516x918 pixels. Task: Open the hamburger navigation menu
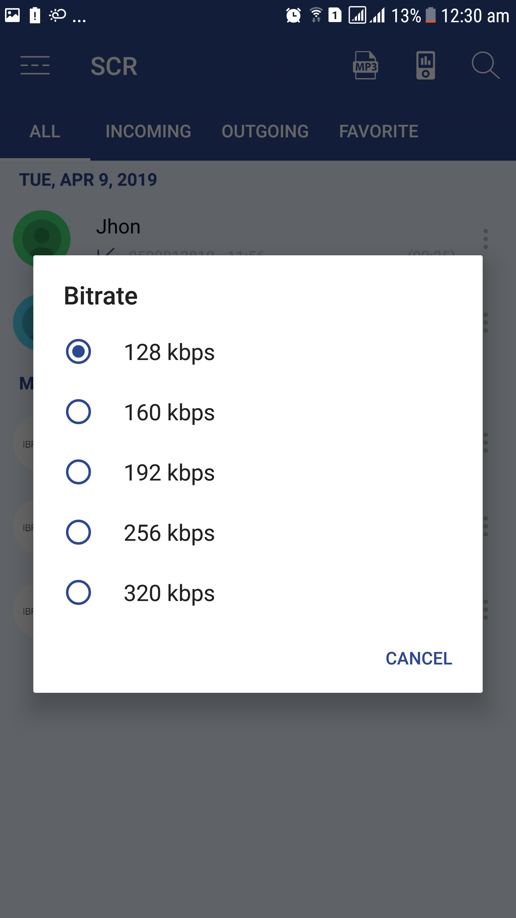35,66
